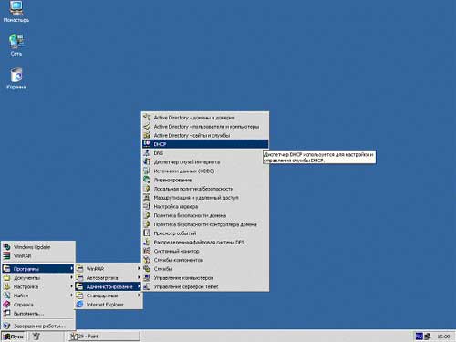Viewport: 456px width, 342px height.
Task: Click the Пуск (Start) button
Action: 14,337
